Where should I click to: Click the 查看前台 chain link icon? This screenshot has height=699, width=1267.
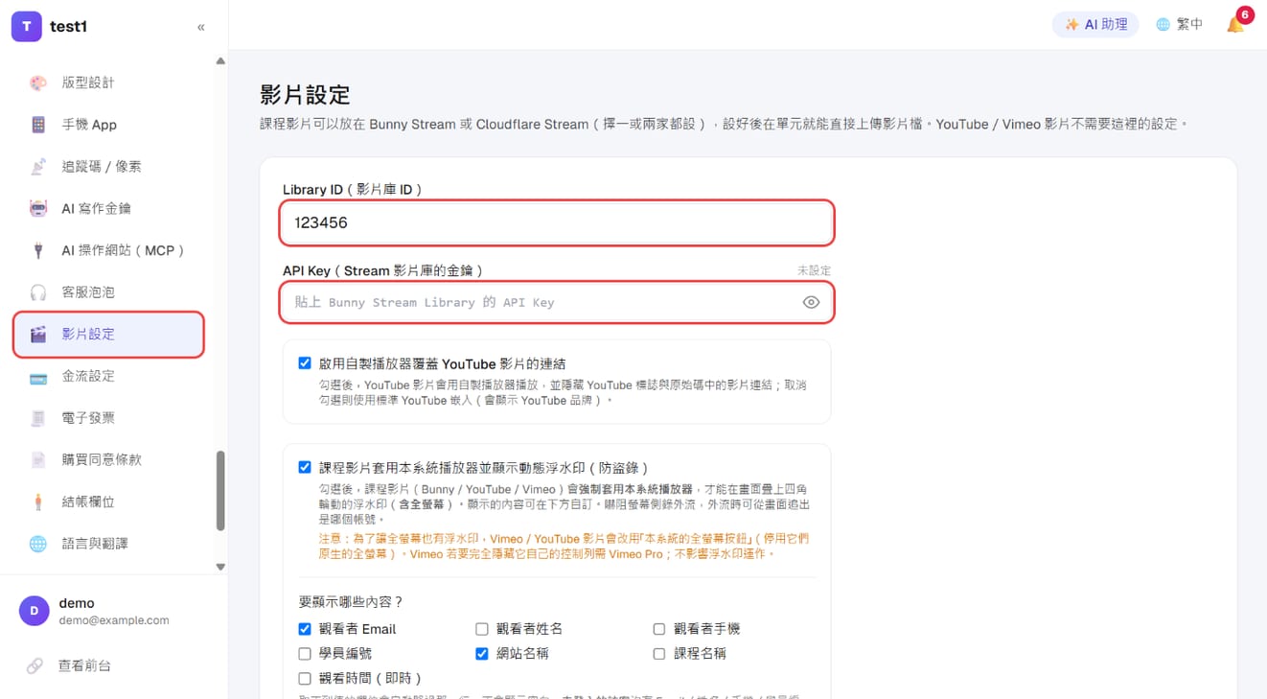(x=35, y=665)
